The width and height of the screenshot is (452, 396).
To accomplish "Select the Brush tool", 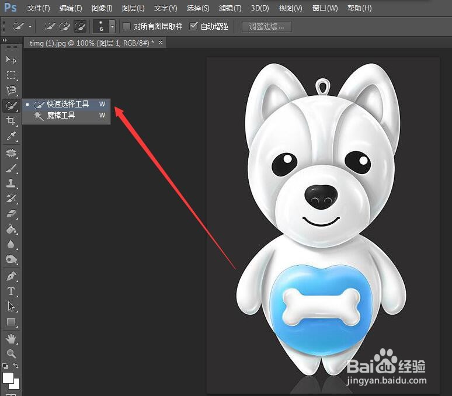I will 11,168.
